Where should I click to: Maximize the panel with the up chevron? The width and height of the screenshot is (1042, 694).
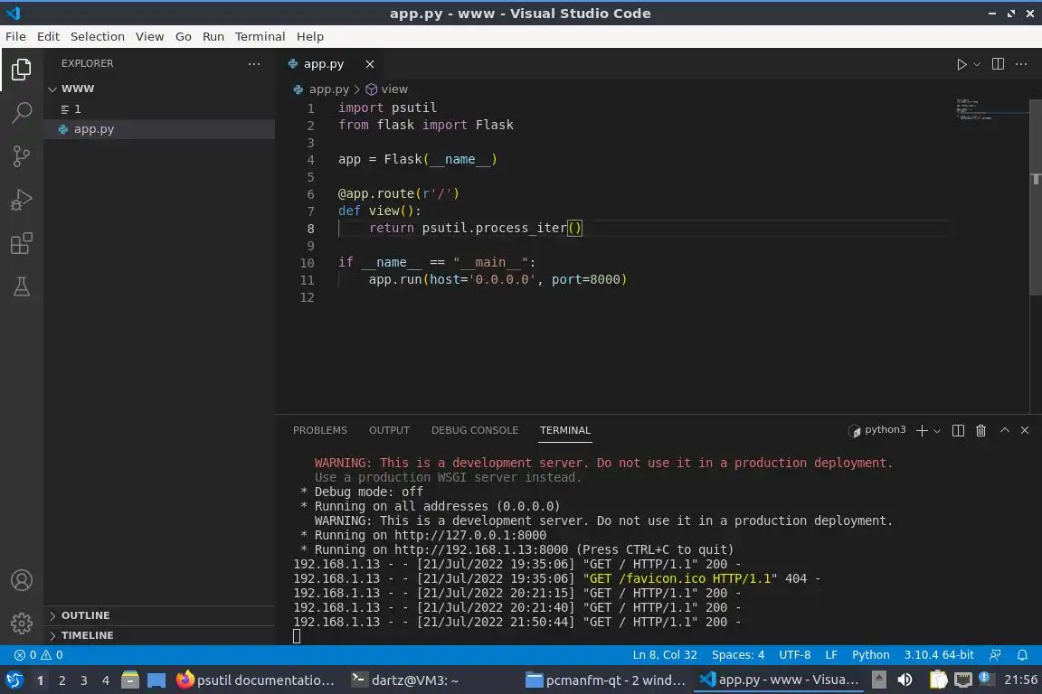[1005, 430]
